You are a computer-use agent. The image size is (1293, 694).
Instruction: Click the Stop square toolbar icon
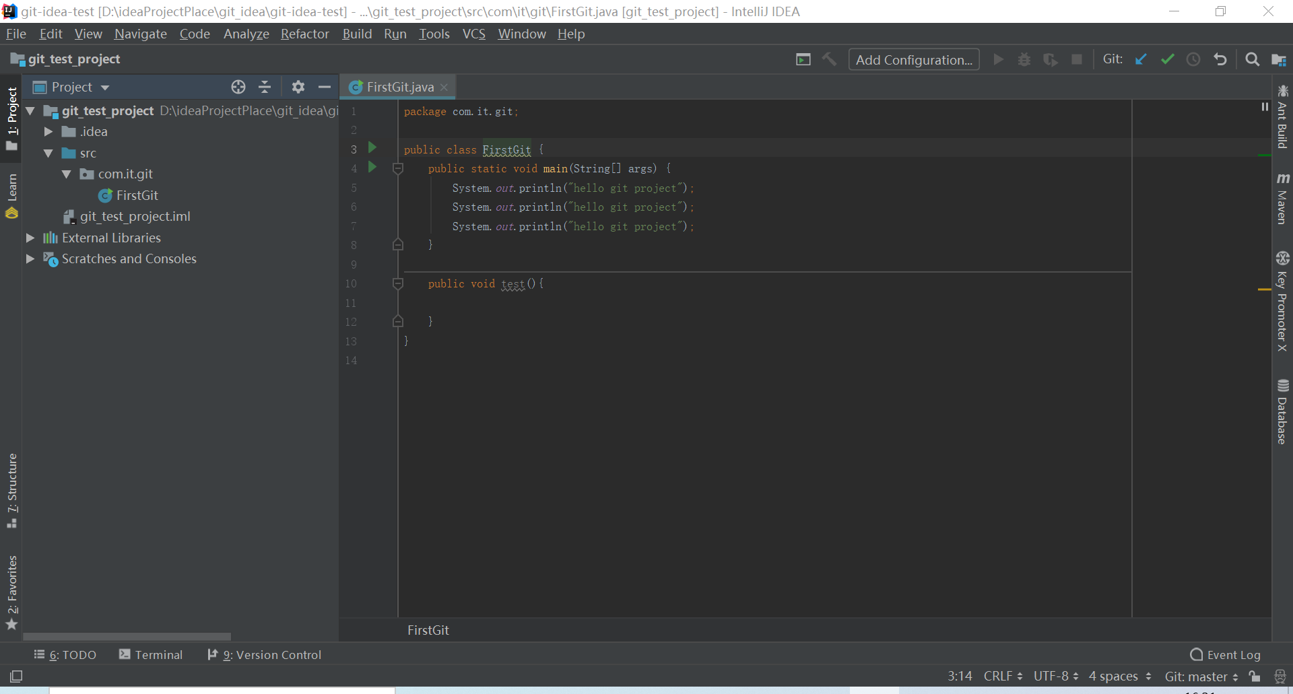1077,59
